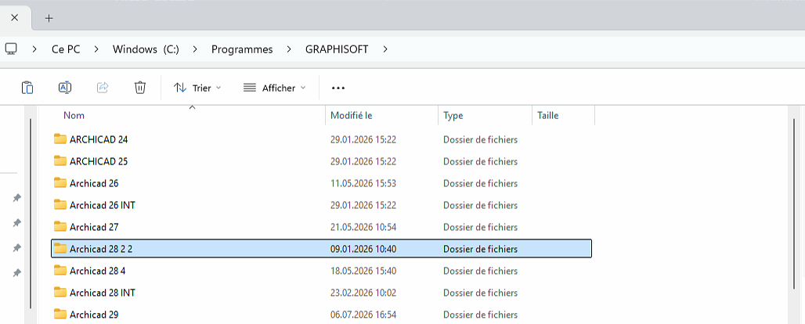Click the navigation pane scrollbar
The width and height of the screenshot is (805, 324).
(31, 213)
